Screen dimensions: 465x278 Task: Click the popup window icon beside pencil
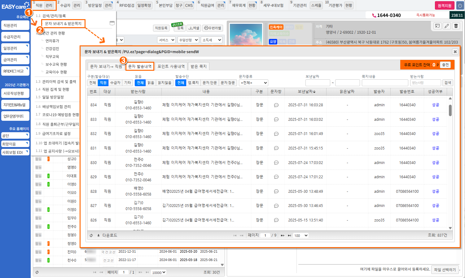pos(437,26)
